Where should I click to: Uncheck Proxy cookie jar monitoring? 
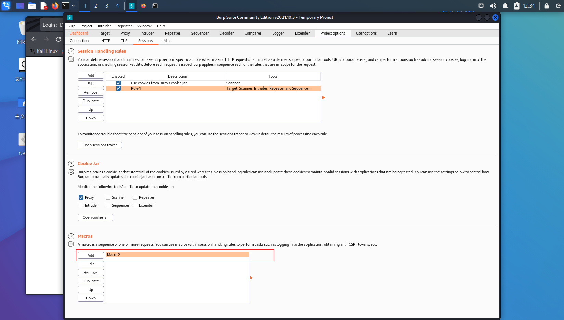point(81,197)
